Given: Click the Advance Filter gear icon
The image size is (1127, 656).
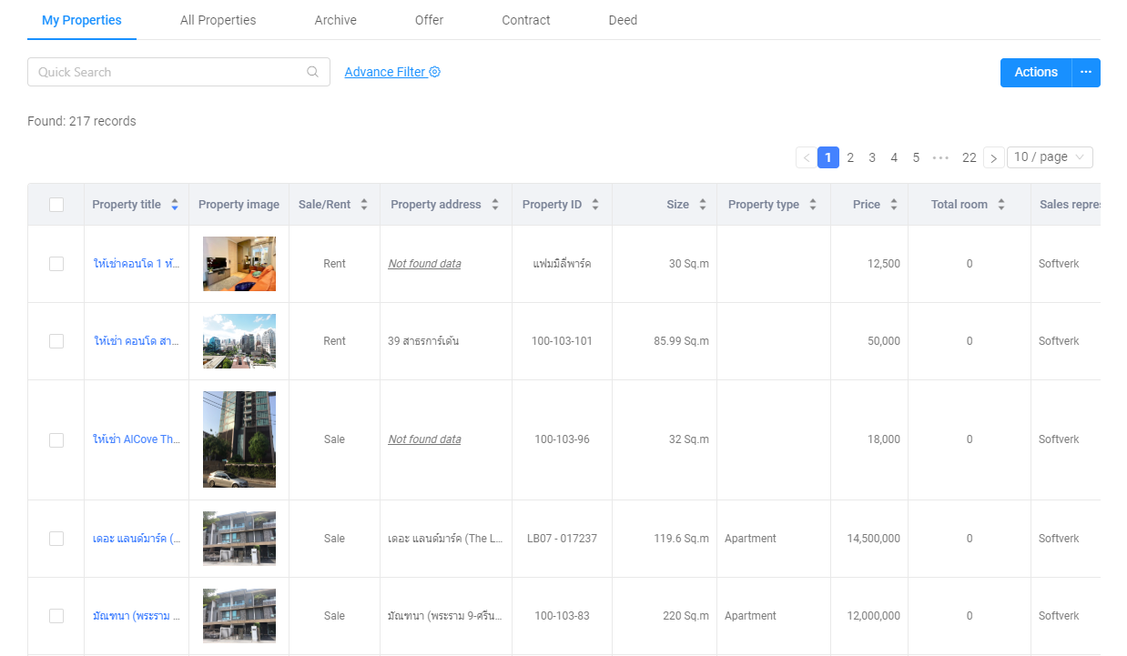Looking at the screenshot, I should (435, 72).
